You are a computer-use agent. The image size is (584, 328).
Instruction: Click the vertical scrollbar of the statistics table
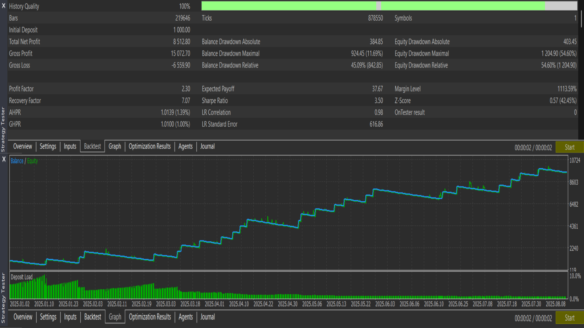(581, 18)
